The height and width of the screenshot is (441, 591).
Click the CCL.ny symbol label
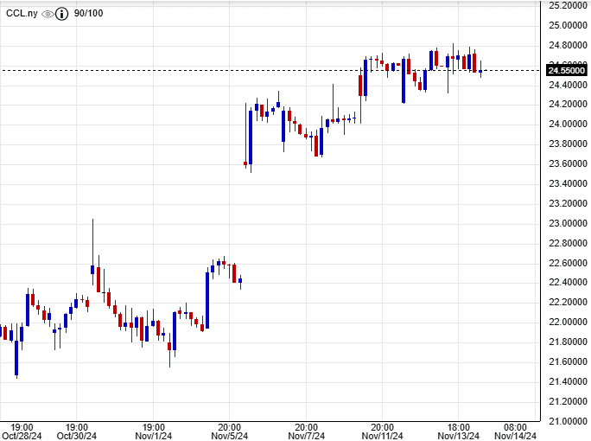(x=22, y=15)
